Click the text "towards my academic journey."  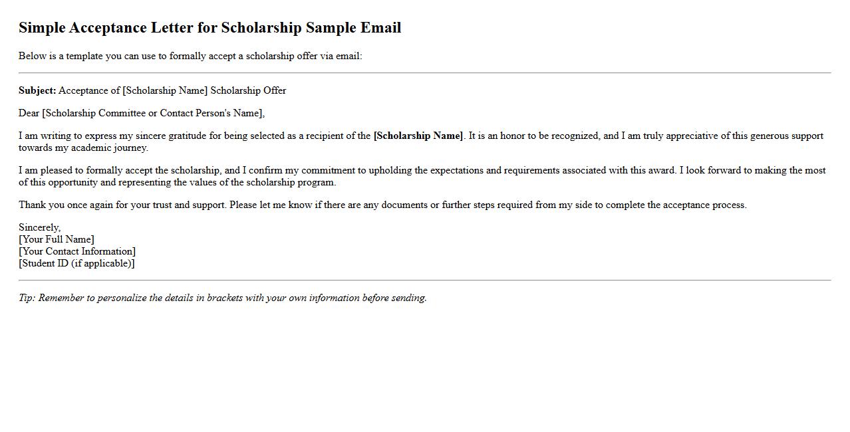point(83,148)
